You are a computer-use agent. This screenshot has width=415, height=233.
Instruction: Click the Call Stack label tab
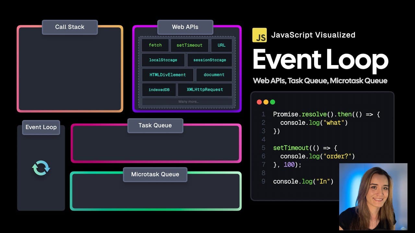pos(70,27)
